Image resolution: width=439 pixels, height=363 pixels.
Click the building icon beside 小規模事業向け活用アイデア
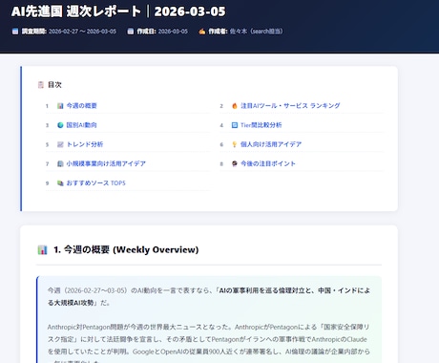(60, 163)
